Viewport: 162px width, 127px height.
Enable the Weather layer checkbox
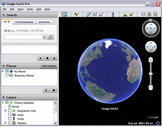(10, 123)
